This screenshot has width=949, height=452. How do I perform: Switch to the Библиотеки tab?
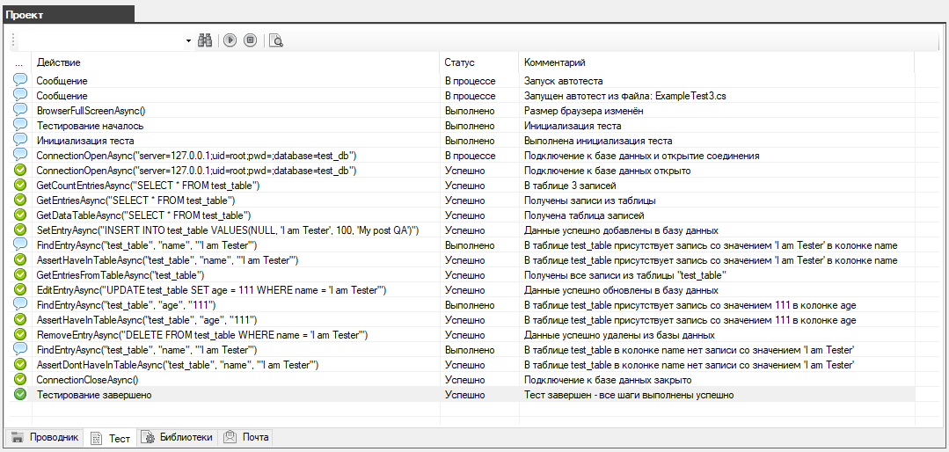tap(177, 437)
